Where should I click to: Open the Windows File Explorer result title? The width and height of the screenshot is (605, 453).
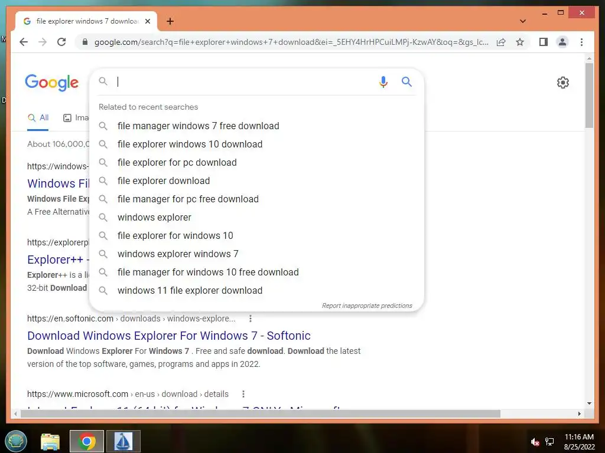click(x=58, y=183)
